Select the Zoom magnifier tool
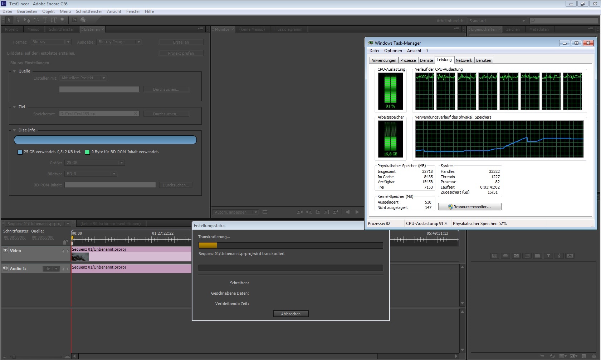 [x=63, y=20]
